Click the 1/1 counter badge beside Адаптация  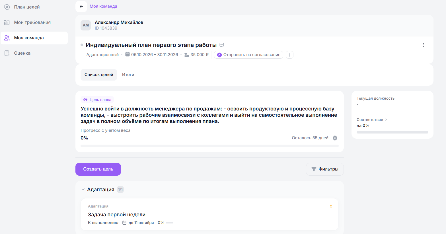120,190
